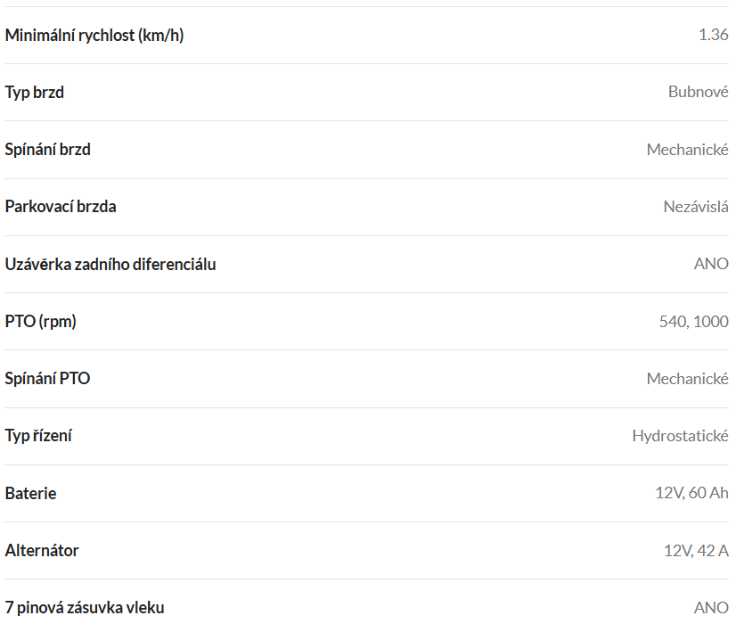
Task: Click the 'Hydrostatické' steering value
Action: [681, 436]
